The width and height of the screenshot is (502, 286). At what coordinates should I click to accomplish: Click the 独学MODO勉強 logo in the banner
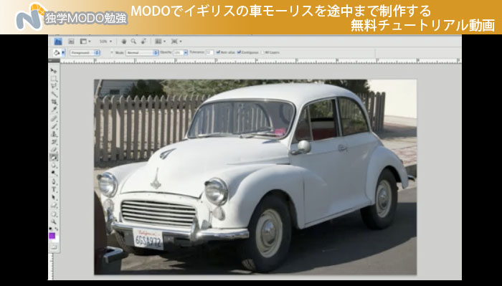coord(72,17)
